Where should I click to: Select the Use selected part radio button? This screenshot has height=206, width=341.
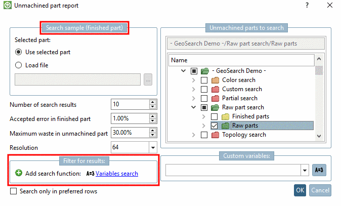point(19,52)
